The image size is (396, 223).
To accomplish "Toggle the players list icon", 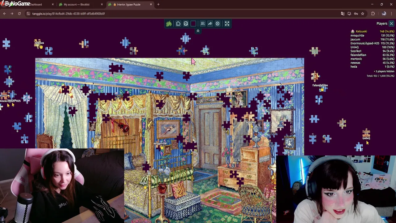I will point(203,24).
